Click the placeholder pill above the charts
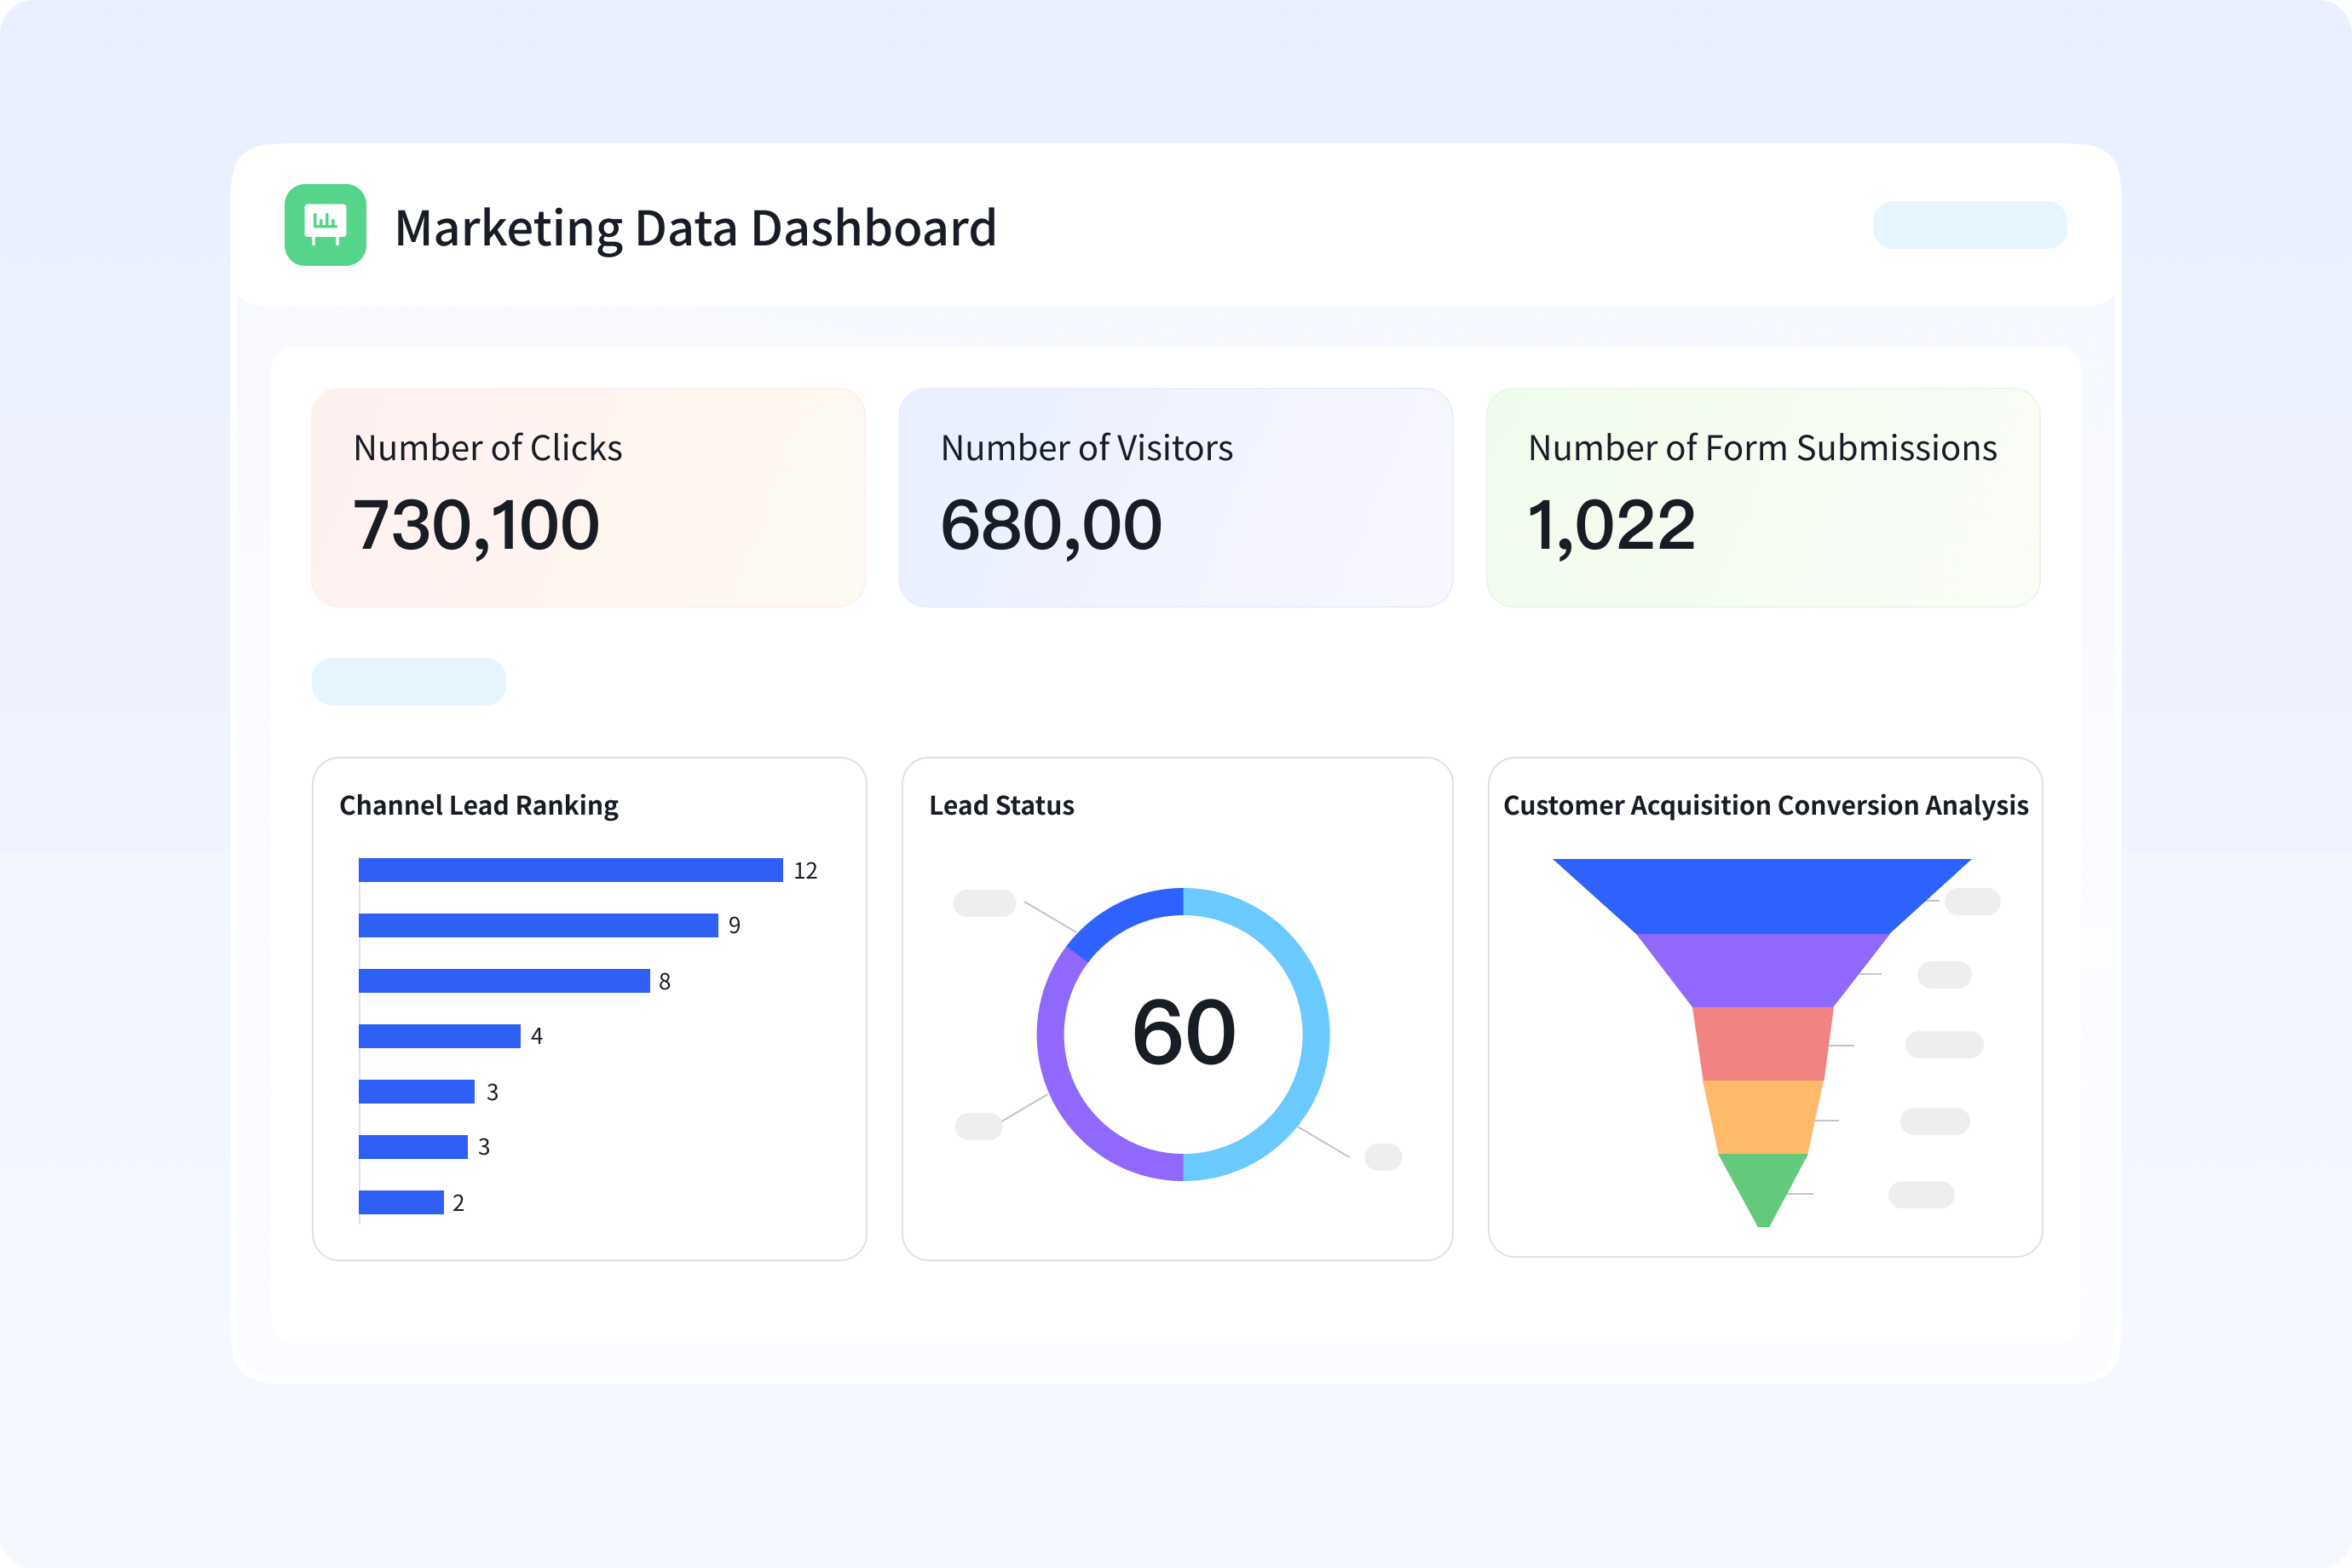Screen dimensions: 2352x1568 coord(408,681)
